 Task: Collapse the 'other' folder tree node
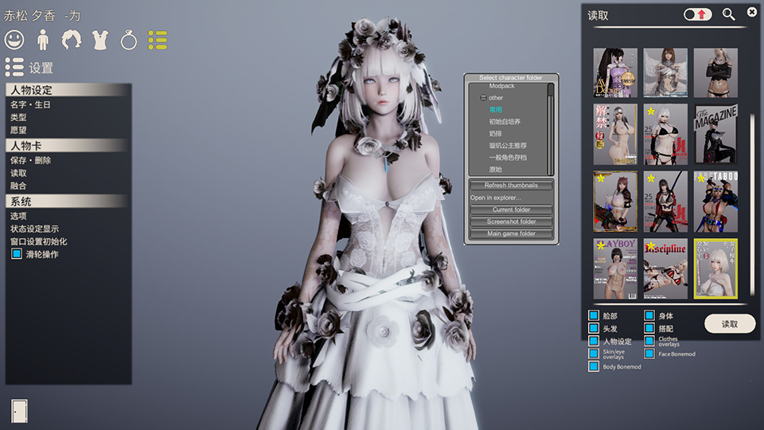click(x=482, y=98)
